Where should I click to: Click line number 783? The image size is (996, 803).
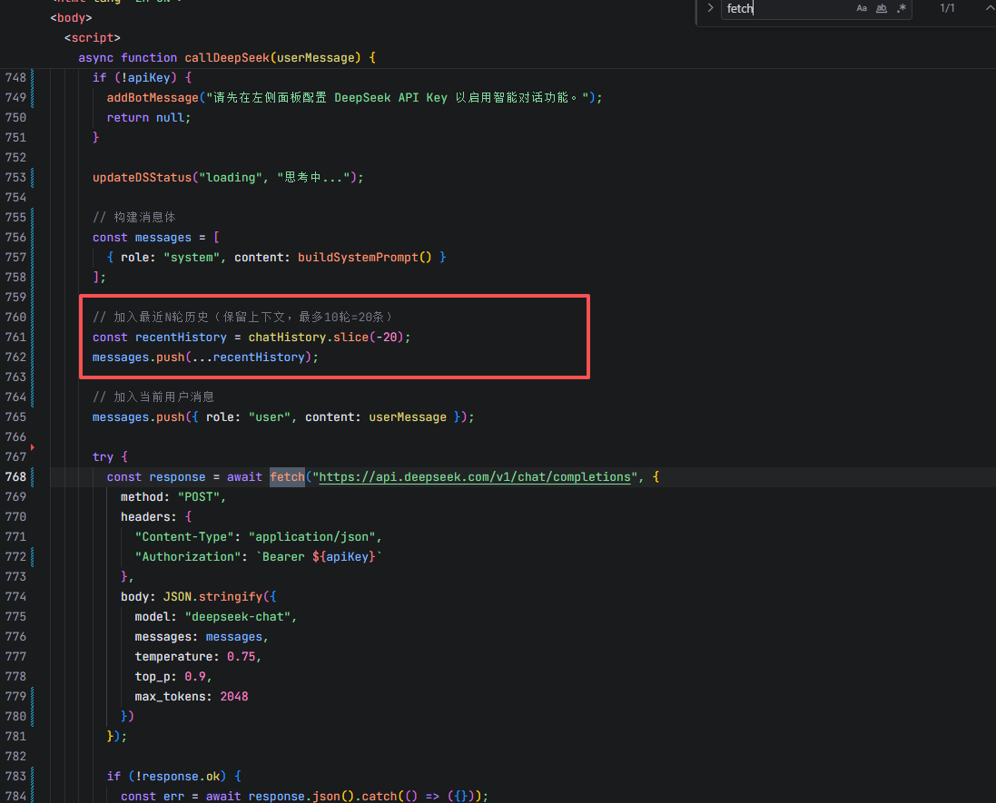click(x=15, y=777)
